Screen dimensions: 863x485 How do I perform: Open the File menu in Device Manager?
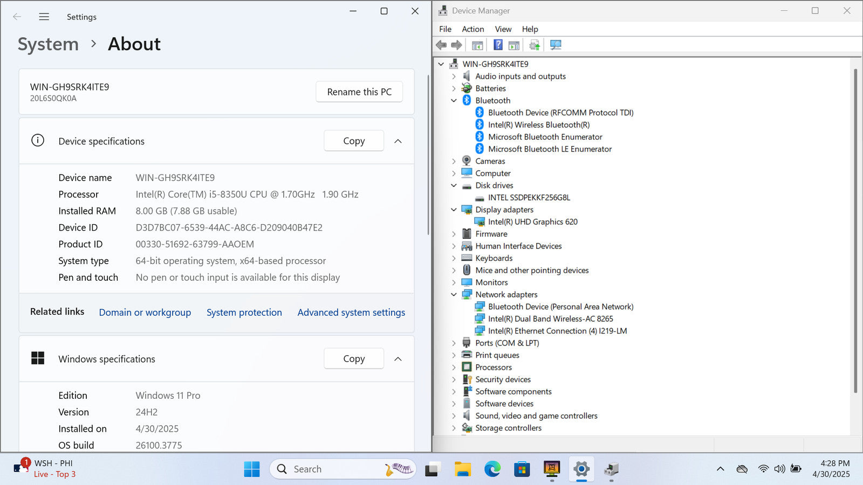(x=445, y=29)
